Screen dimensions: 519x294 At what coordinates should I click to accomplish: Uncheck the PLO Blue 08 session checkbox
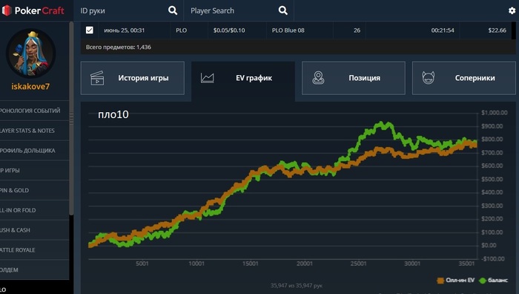90,30
